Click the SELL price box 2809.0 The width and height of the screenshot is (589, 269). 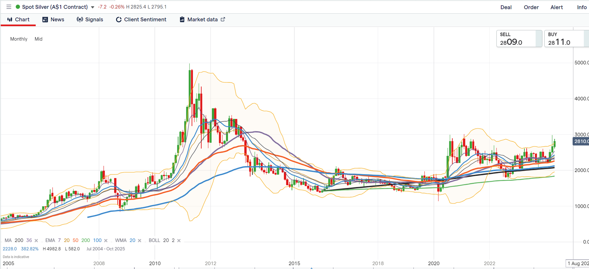[x=519, y=39]
